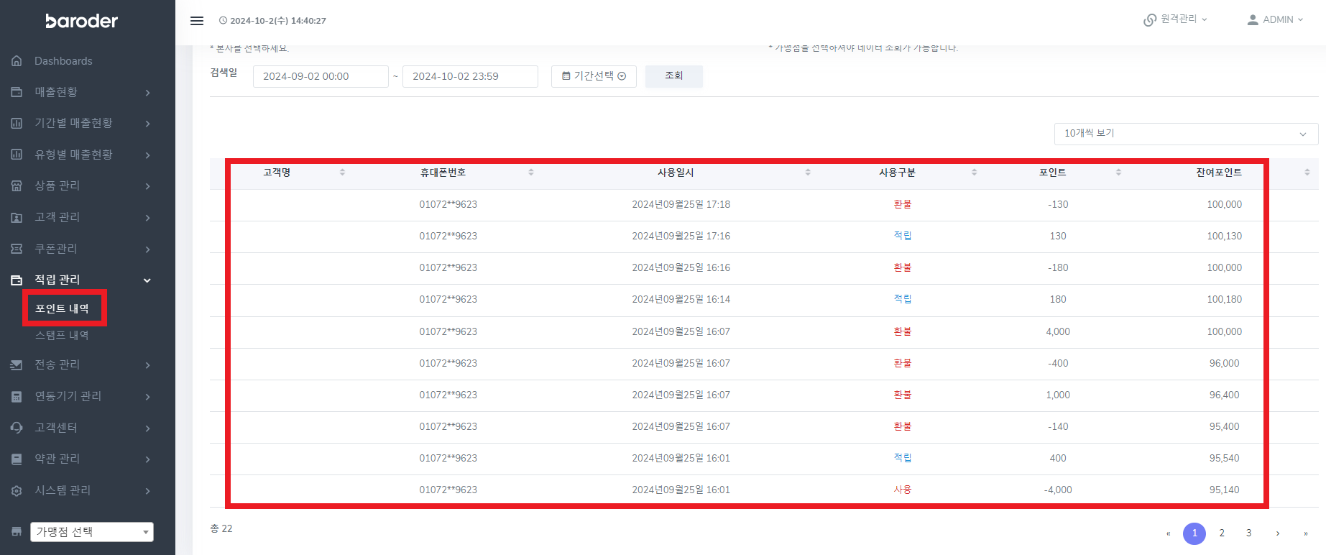Click the baroder logo
1326x555 pixels.
81,21
